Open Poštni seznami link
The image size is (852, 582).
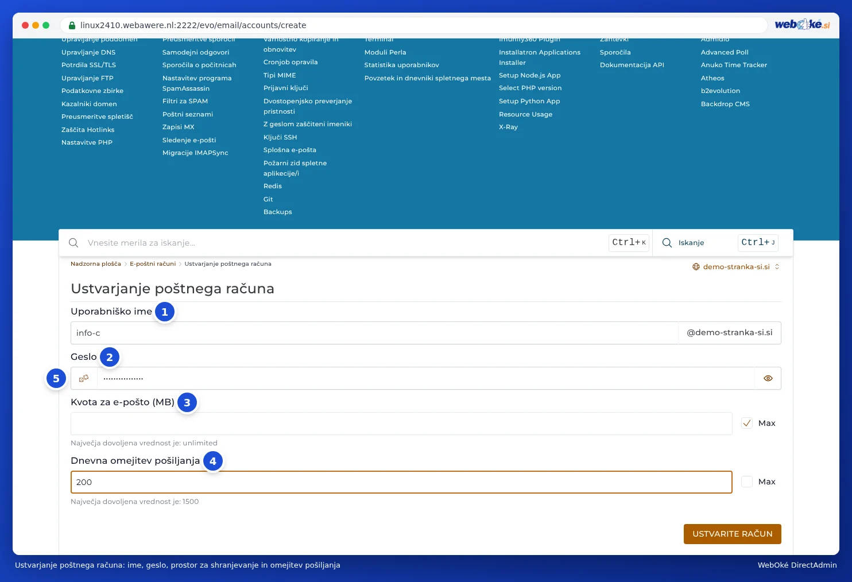(188, 114)
